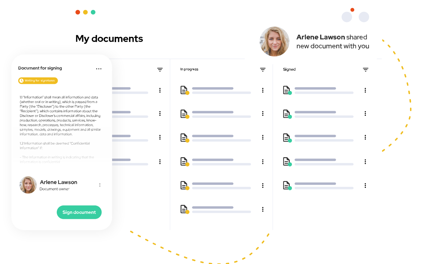Click Arlene Lawson's avatar in the signing card

[x=28, y=185]
